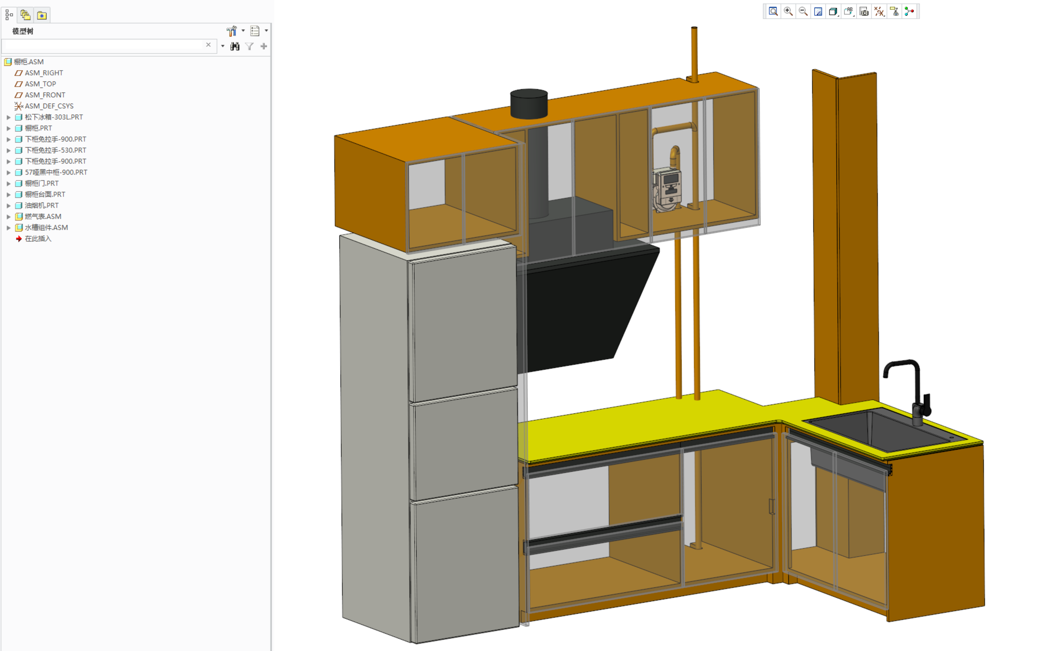1045x651 pixels.
Task: Expand the 橱柜.PRT node
Action: click(8, 128)
